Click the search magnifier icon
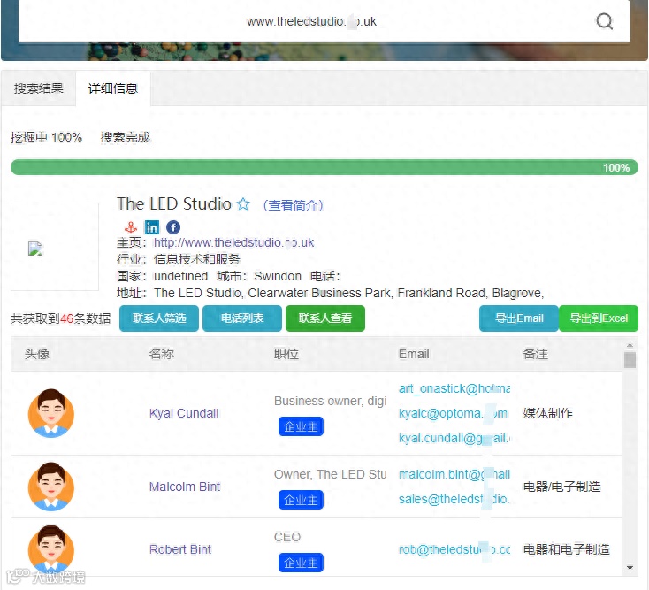 pos(604,21)
